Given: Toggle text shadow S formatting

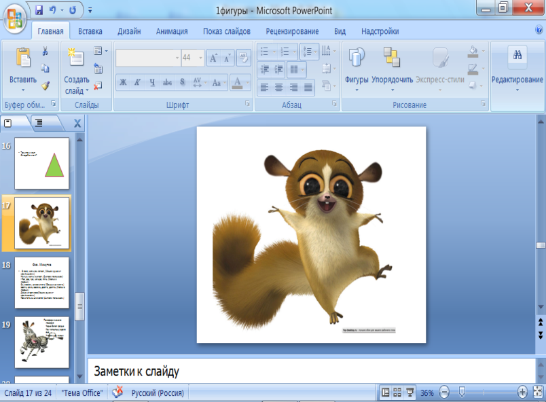Looking at the screenshot, I should (x=182, y=82).
